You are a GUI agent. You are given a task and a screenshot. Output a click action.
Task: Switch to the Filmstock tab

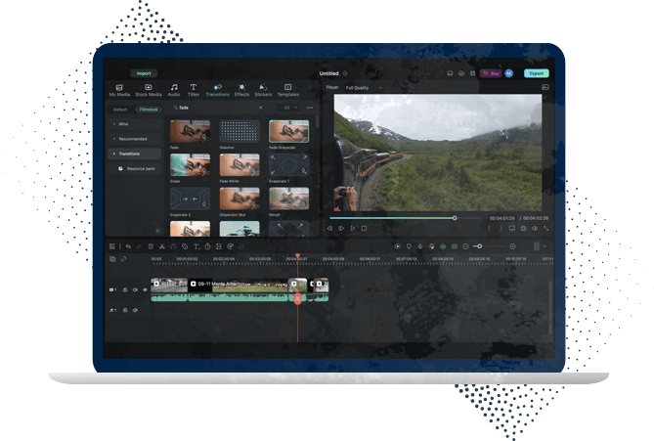coord(148,109)
